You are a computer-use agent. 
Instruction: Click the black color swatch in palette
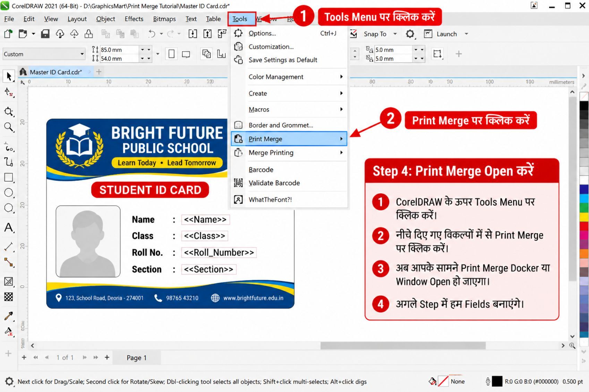tap(584, 106)
